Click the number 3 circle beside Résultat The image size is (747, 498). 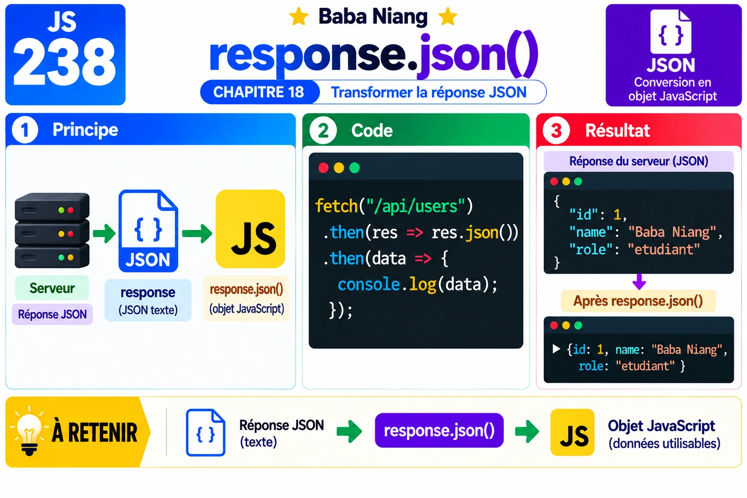(556, 130)
